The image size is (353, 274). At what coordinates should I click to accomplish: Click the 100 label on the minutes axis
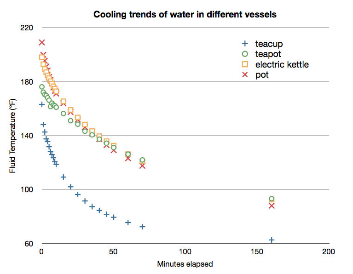(185, 252)
